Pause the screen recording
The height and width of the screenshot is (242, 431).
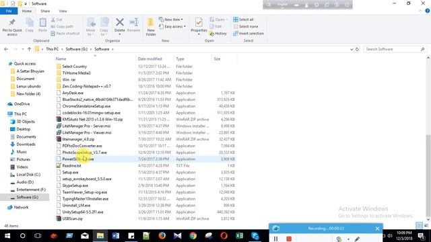coord(275,239)
